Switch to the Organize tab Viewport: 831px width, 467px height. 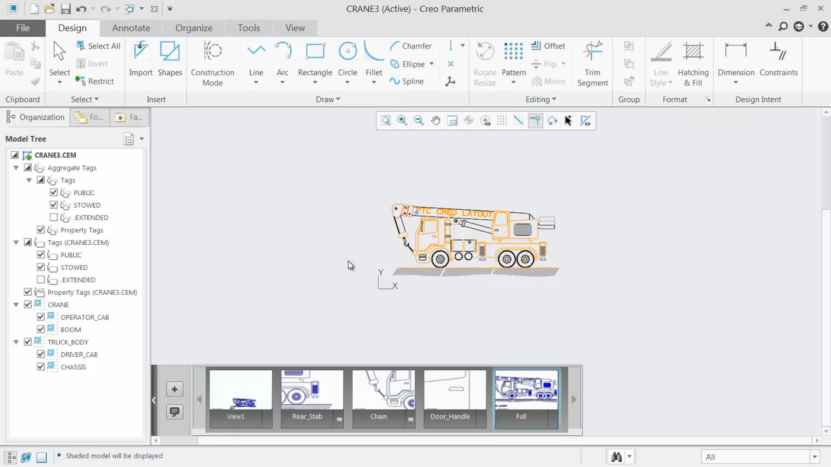click(x=194, y=28)
